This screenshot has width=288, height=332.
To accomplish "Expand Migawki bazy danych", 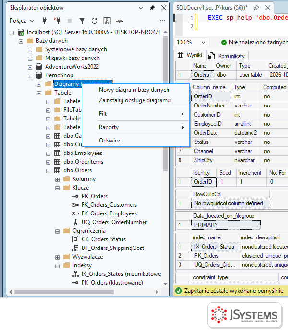I will (x=30, y=59).
